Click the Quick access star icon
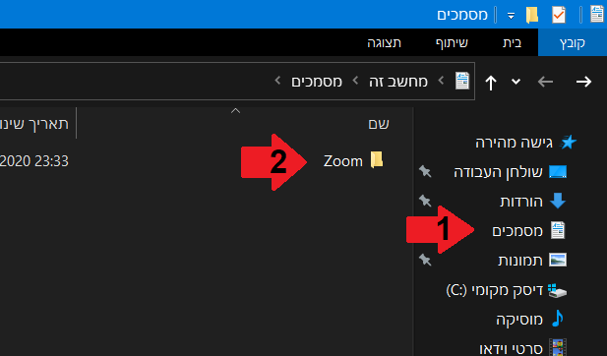This screenshot has height=356, width=607. tap(569, 143)
